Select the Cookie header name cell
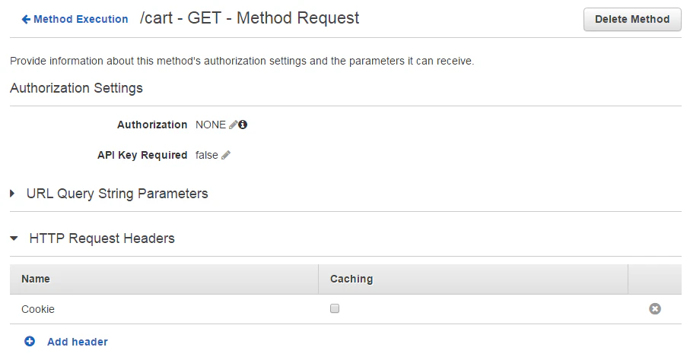Screen dimensions: 690x363 38,309
